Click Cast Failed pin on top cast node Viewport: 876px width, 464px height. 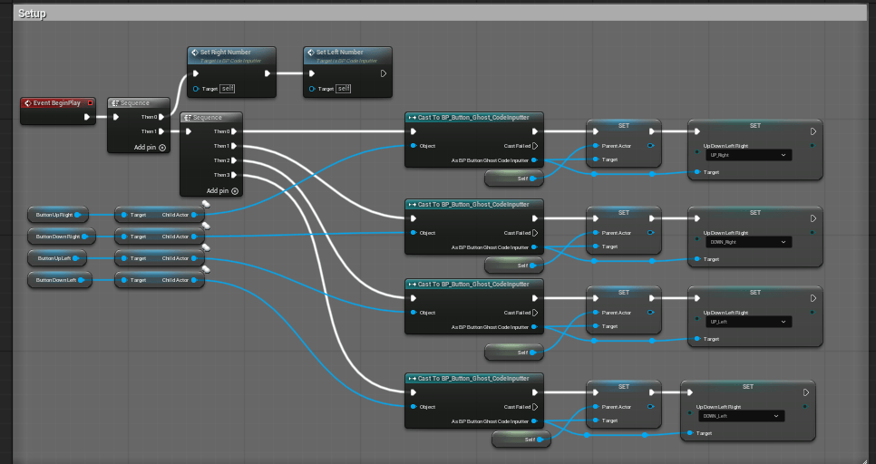pyautogui.click(x=535, y=146)
